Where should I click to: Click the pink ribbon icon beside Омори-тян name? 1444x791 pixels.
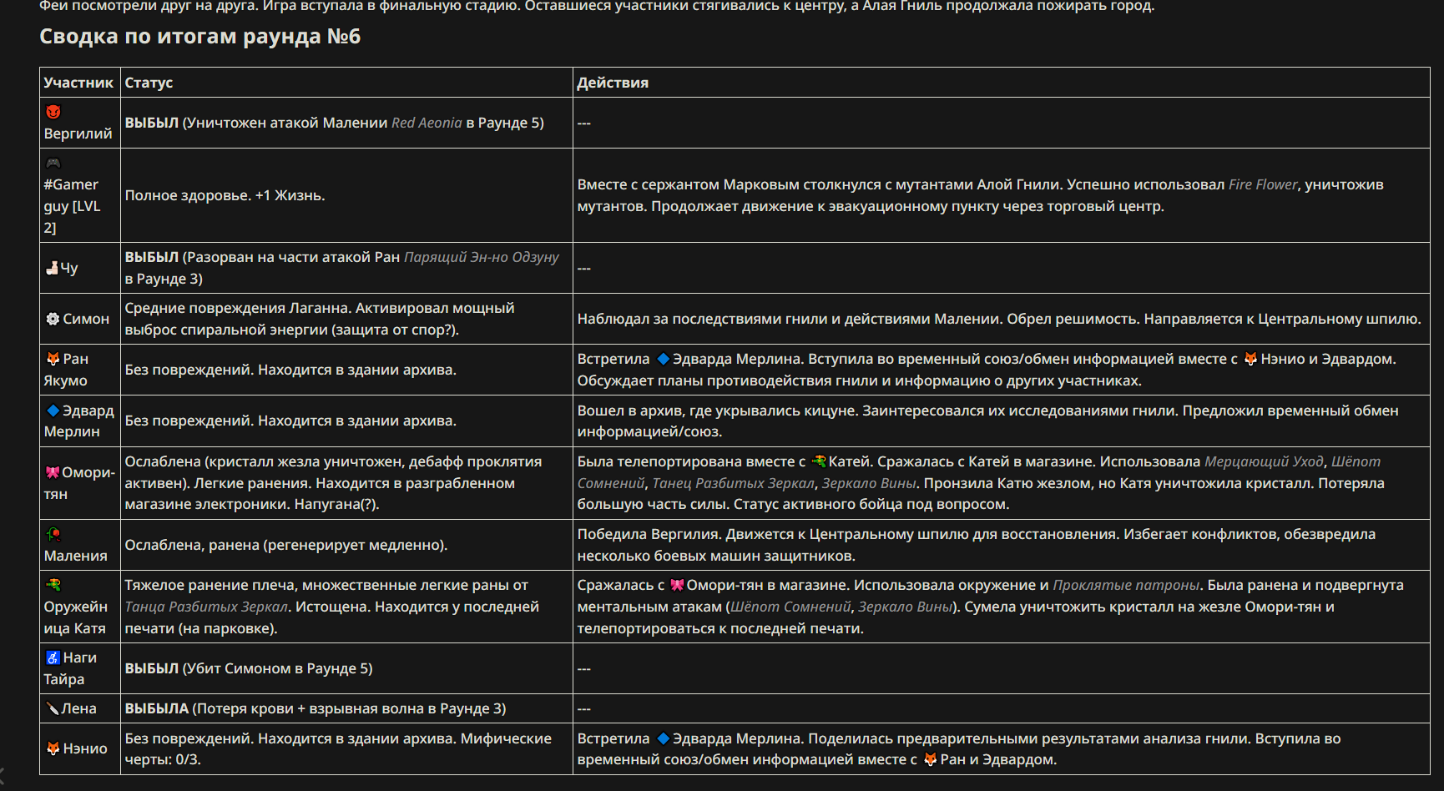[53, 472]
